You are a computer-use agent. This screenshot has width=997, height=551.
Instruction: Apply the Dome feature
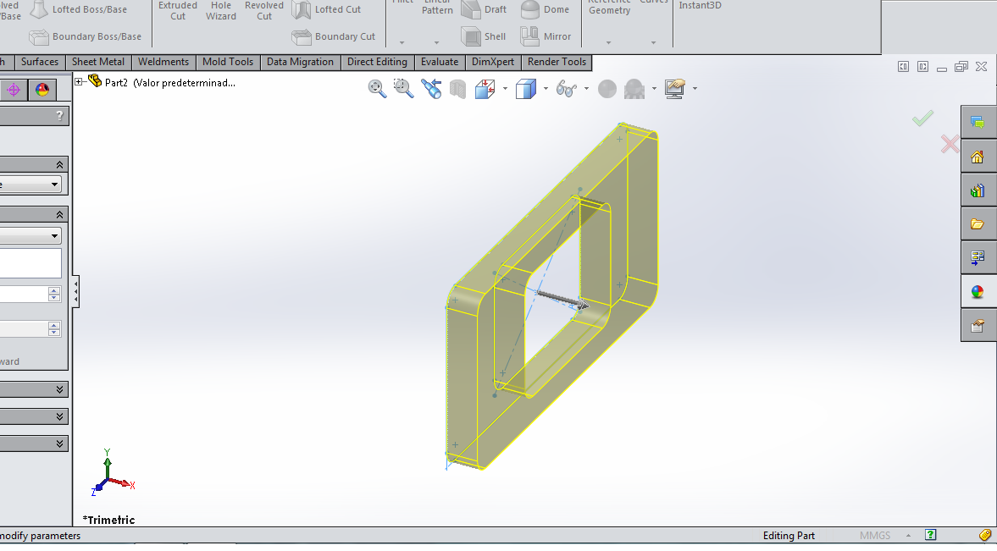click(546, 10)
